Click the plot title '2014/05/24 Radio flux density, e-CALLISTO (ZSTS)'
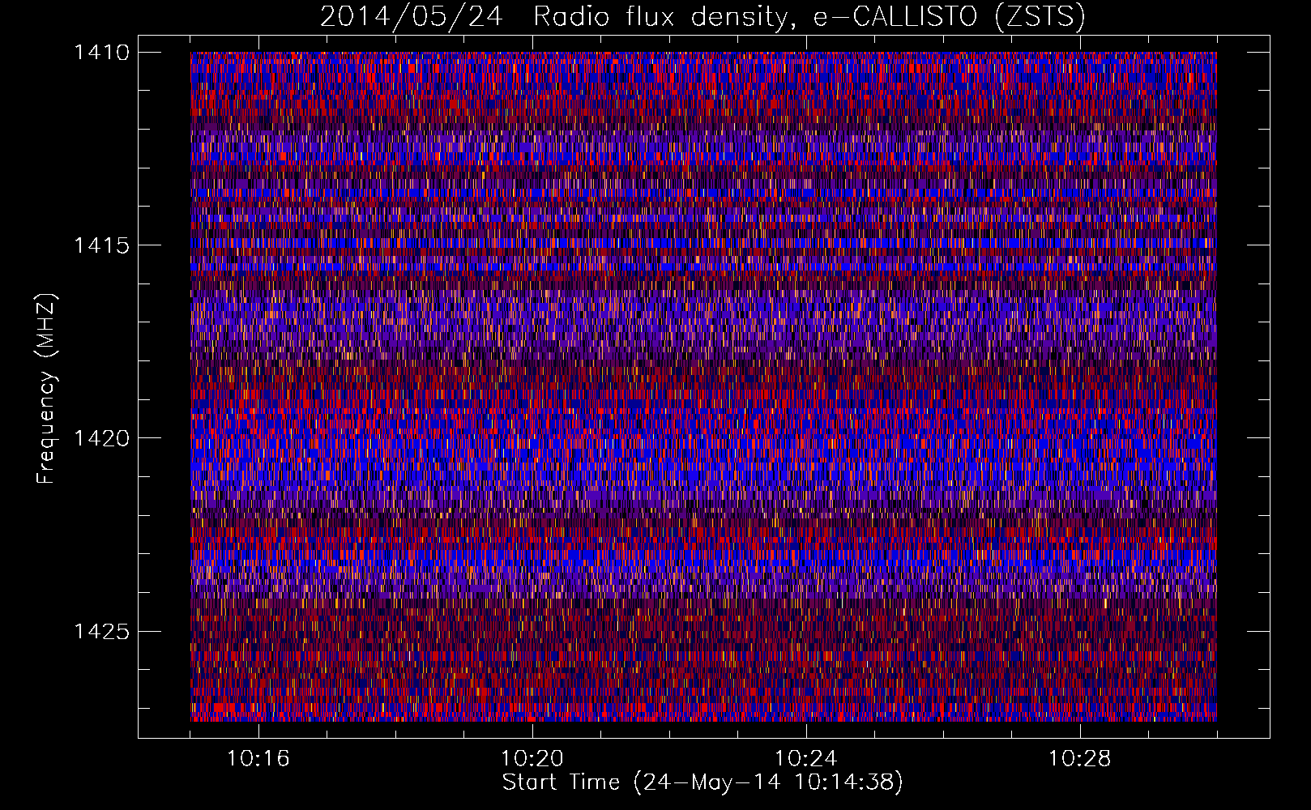This screenshot has height=810, width=1311. point(702,17)
